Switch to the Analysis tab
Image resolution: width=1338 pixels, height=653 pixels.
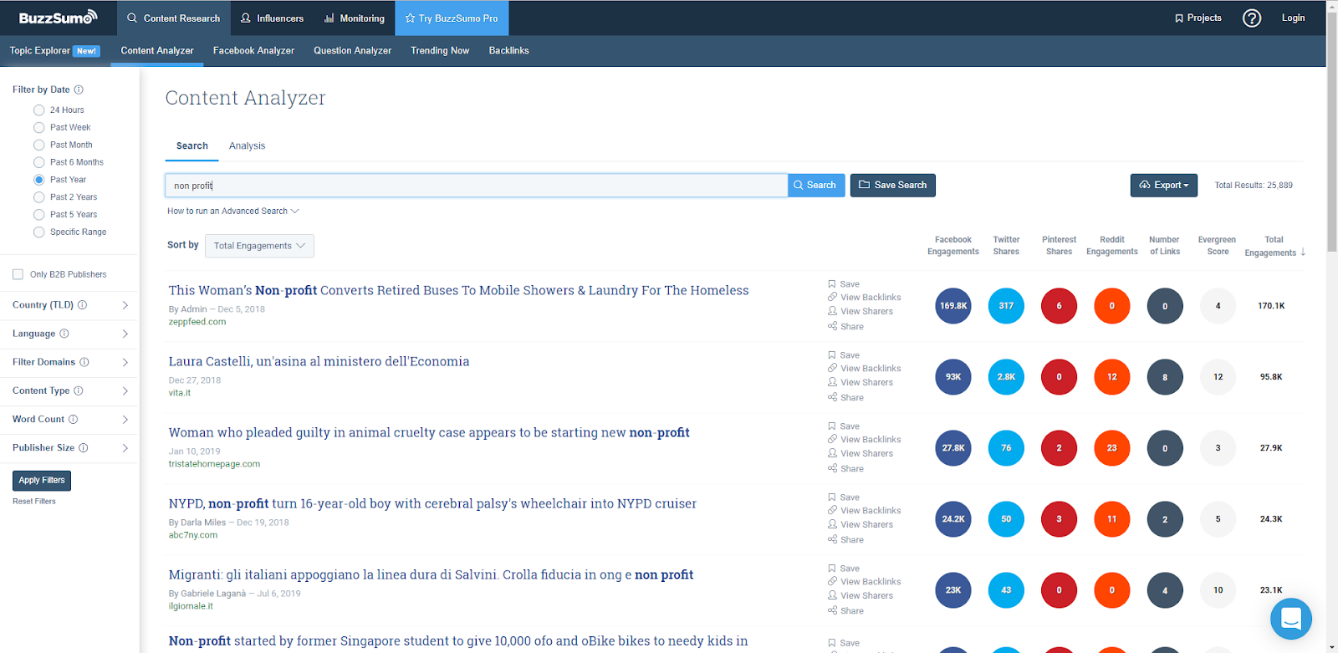click(x=247, y=145)
